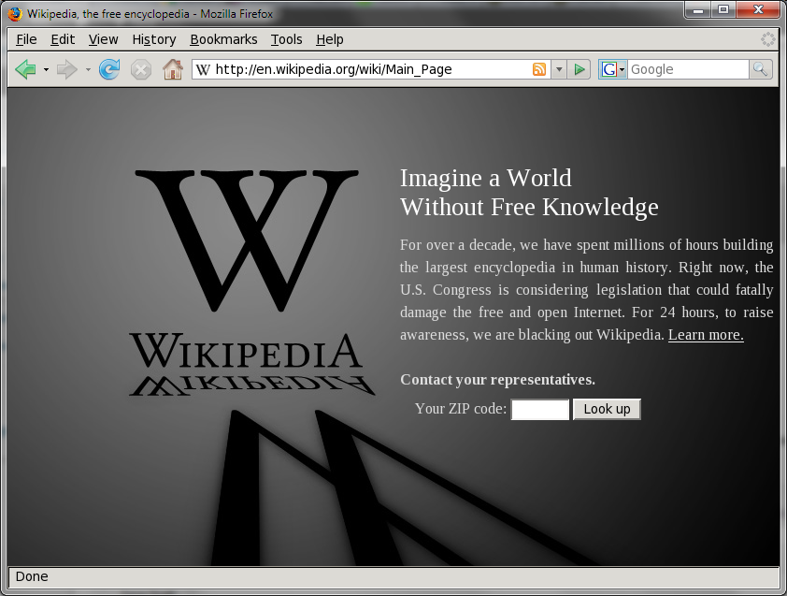
Task: Click the 'Your ZIP code:' label
Action: [x=461, y=409]
